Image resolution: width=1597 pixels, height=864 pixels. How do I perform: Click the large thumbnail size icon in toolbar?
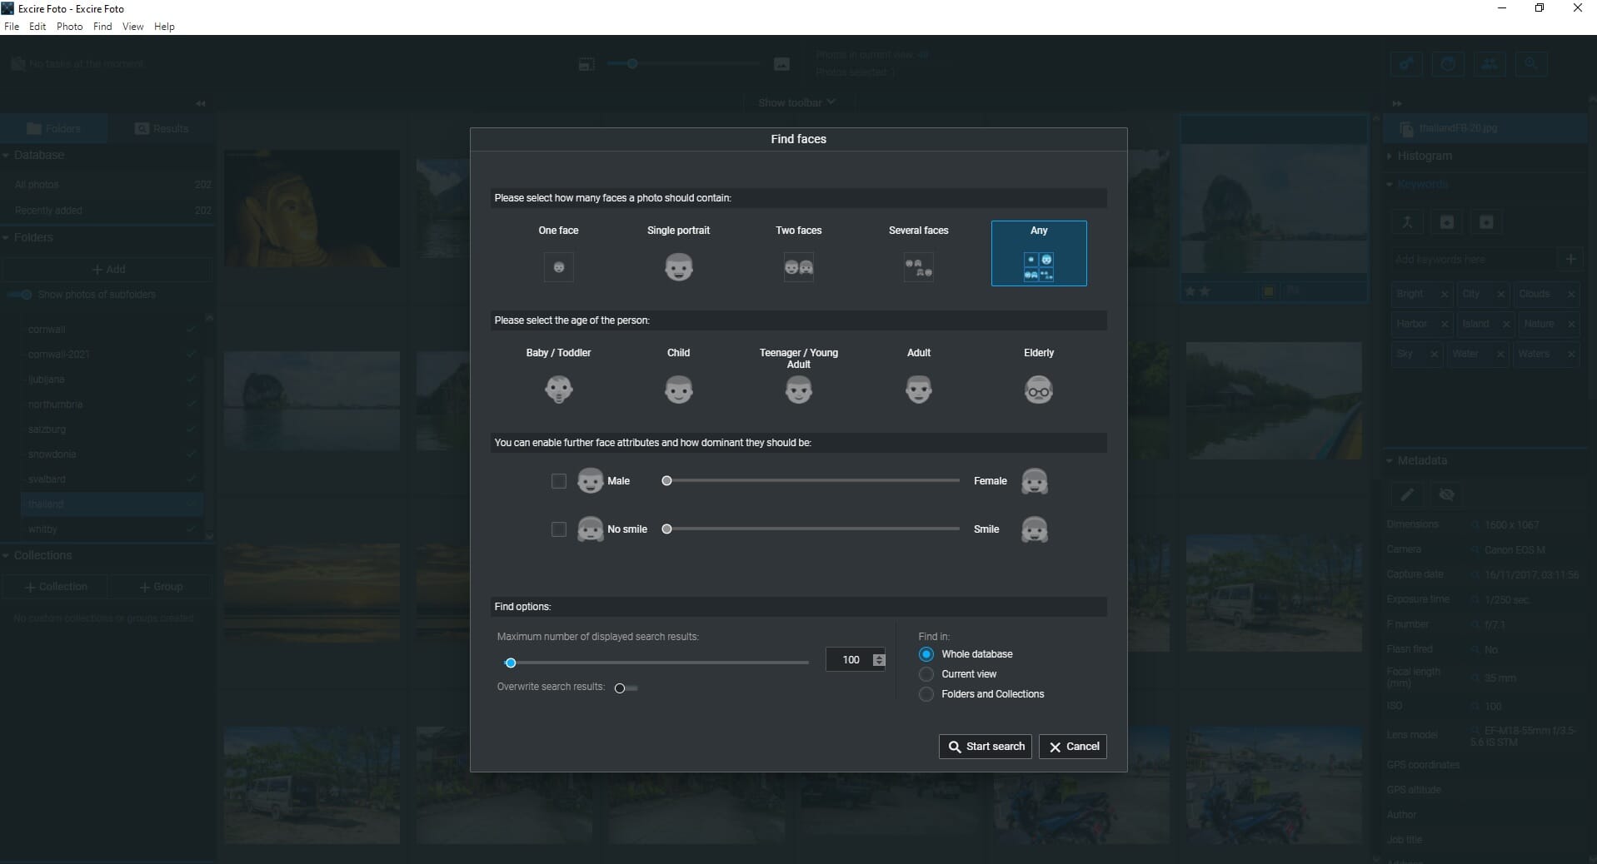[781, 64]
